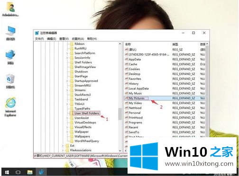Expand the VisualEffects key
239x176 pixels.
tap(67, 127)
